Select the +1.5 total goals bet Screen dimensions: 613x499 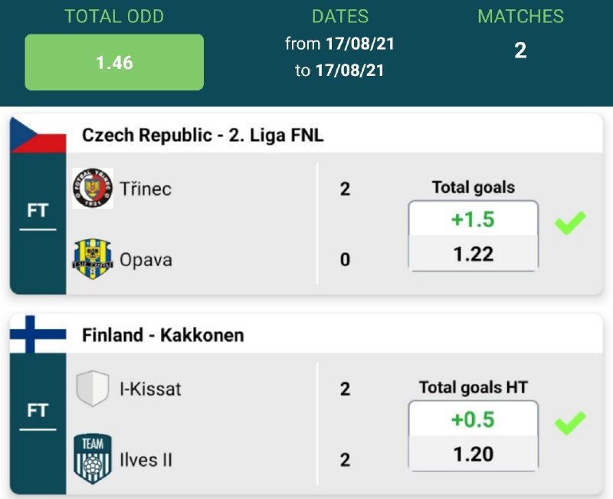(x=473, y=220)
